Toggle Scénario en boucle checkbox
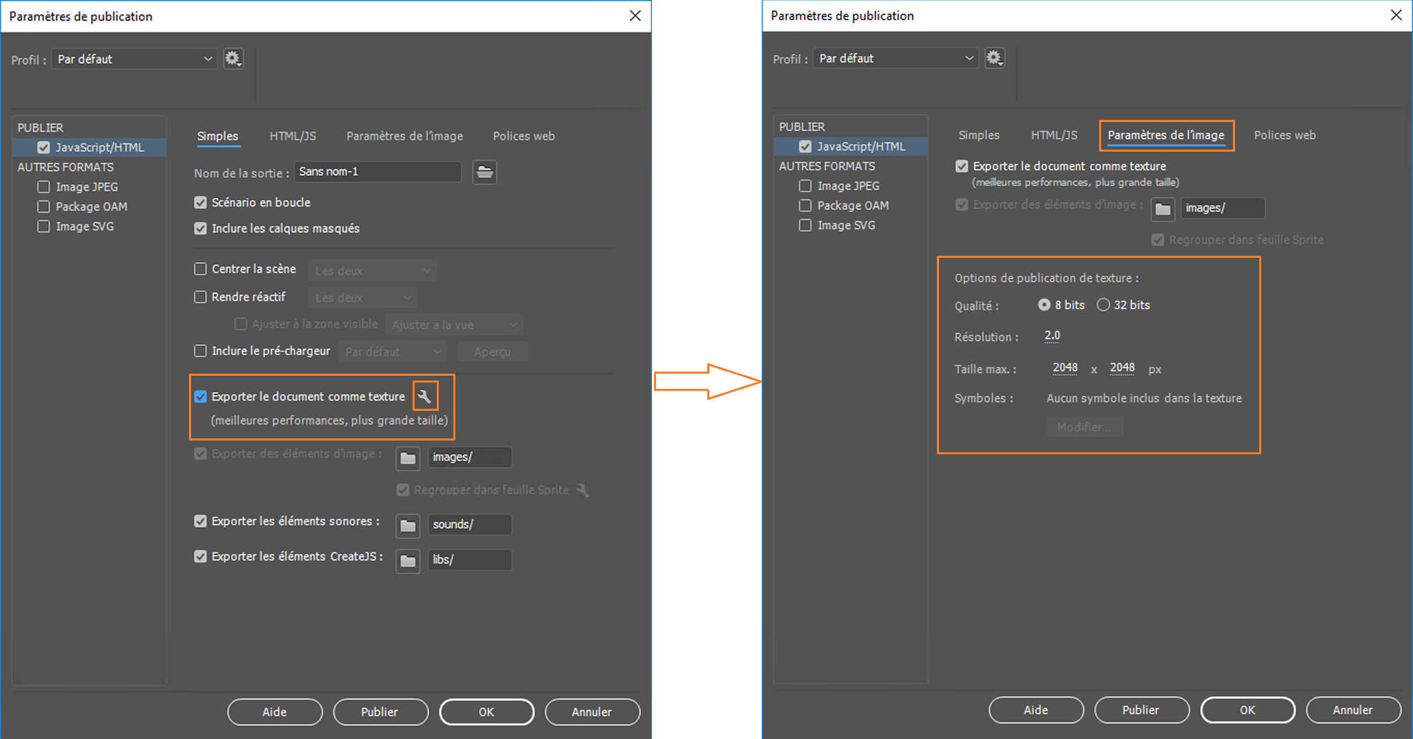Image resolution: width=1413 pixels, height=739 pixels. click(x=200, y=203)
